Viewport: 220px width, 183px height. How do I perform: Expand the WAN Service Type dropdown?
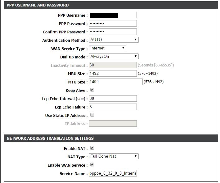[107, 48]
